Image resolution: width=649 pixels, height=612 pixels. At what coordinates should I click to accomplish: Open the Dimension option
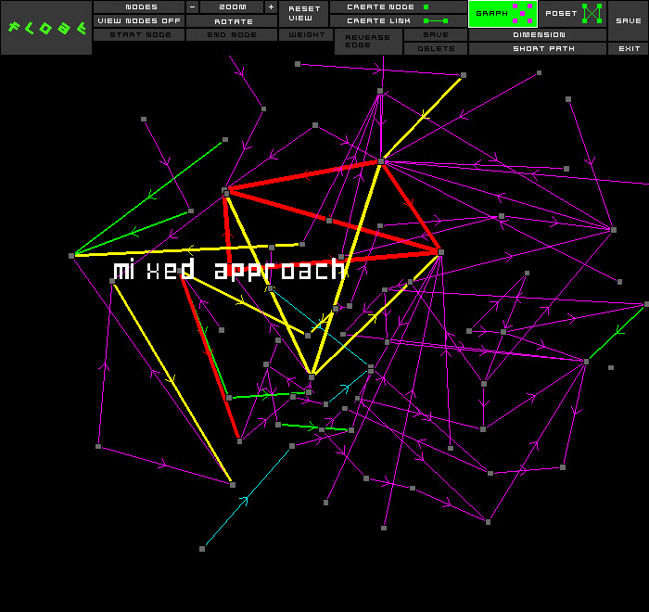538,35
